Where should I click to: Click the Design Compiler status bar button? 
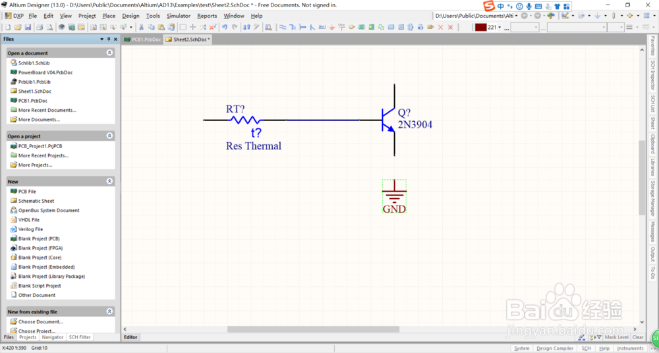click(x=555, y=348)
